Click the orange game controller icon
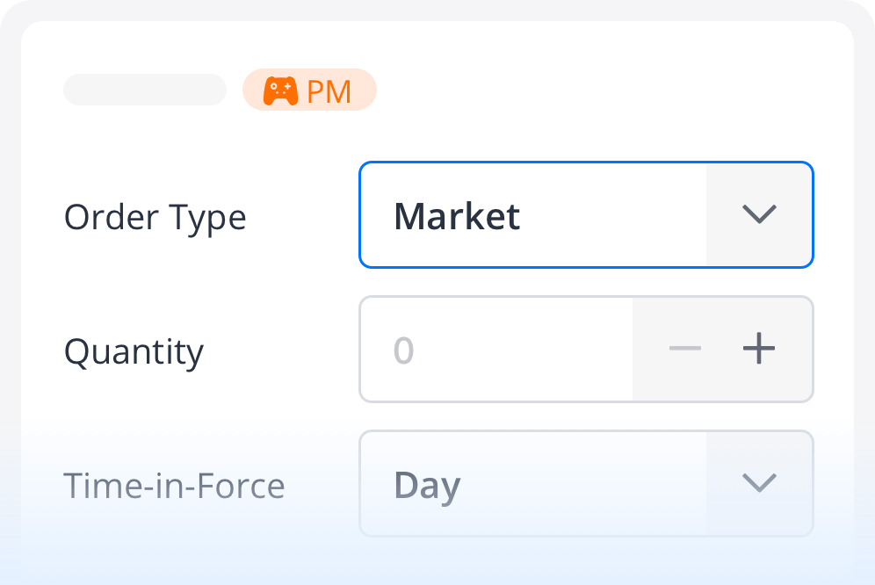This screenshot has height=585, width=875. 280,90
